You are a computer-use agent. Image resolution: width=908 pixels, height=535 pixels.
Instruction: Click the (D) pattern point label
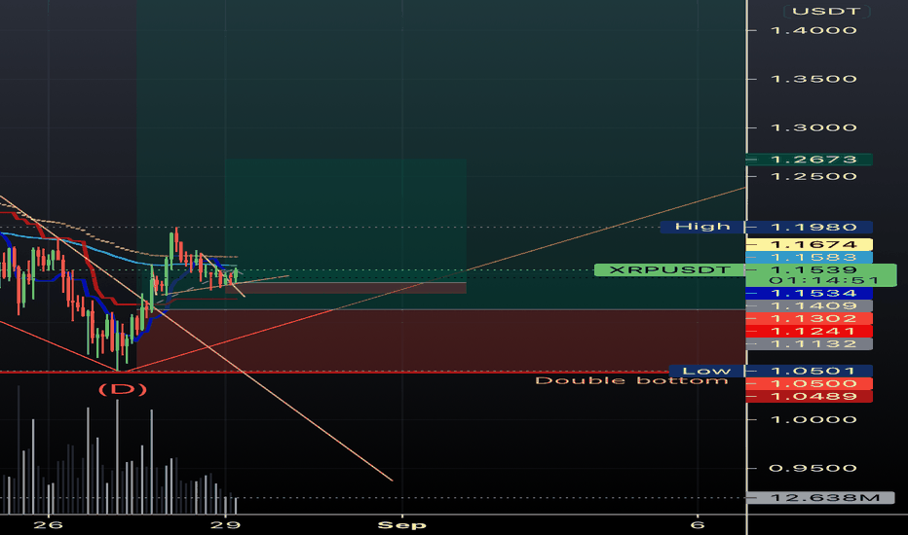pos(122,389)
